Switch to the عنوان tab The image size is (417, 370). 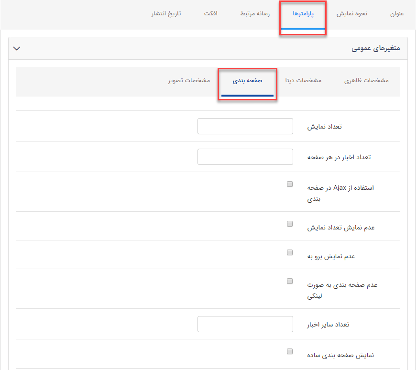[x=397, y=14]
